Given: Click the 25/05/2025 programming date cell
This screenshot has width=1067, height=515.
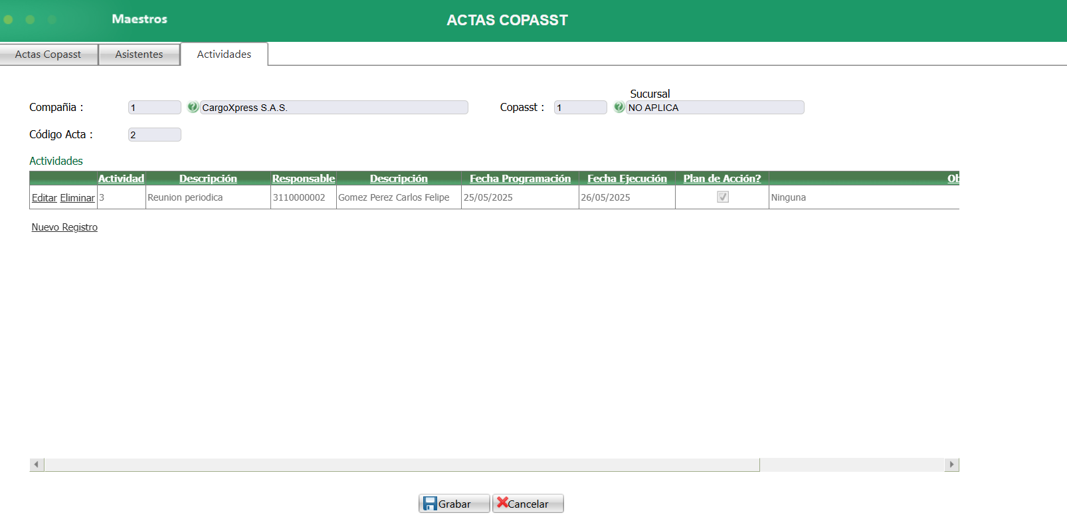Looking at the screenshot, I should click(520, 197).
